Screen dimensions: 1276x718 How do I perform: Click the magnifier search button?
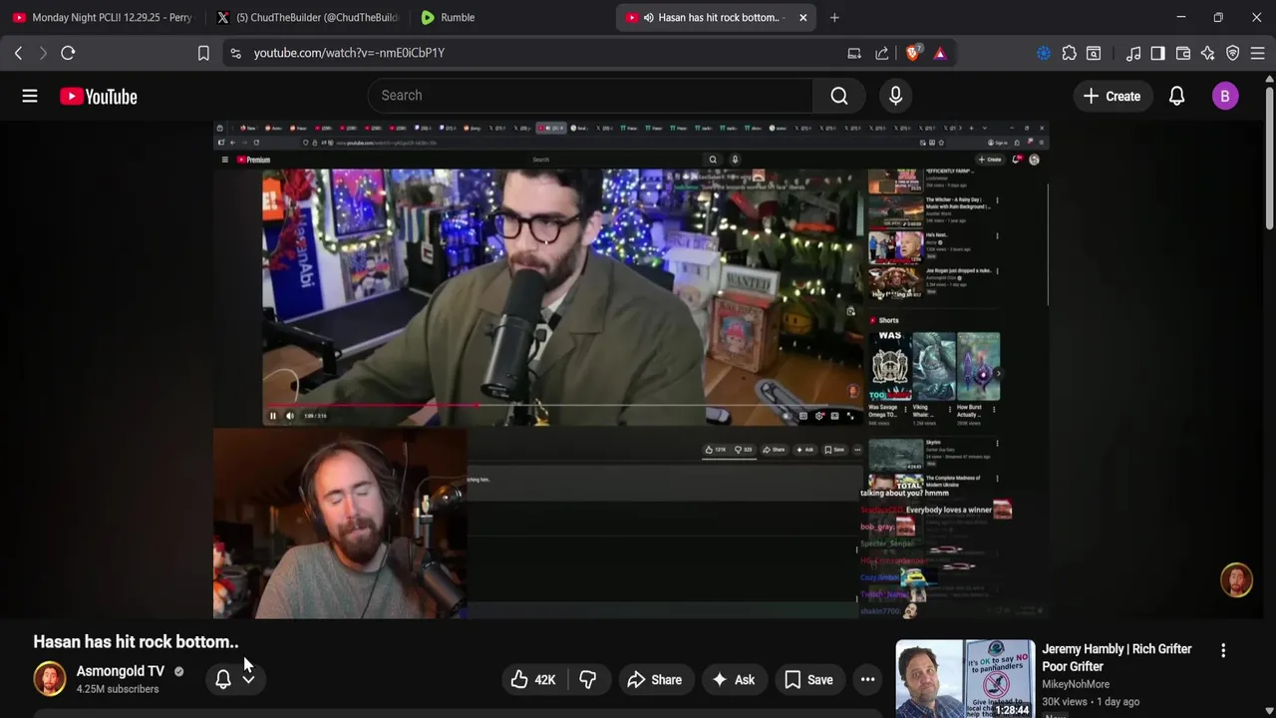pos(839,96)
